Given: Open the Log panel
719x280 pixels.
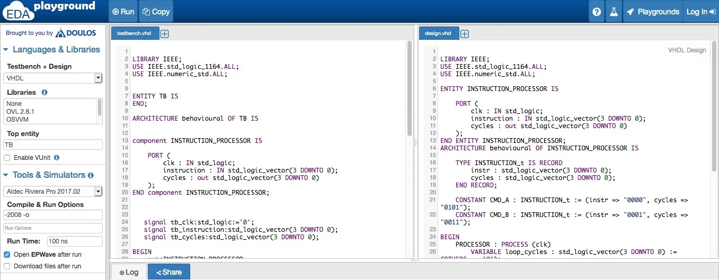Looking at the screenshot, I should [129, 272].
